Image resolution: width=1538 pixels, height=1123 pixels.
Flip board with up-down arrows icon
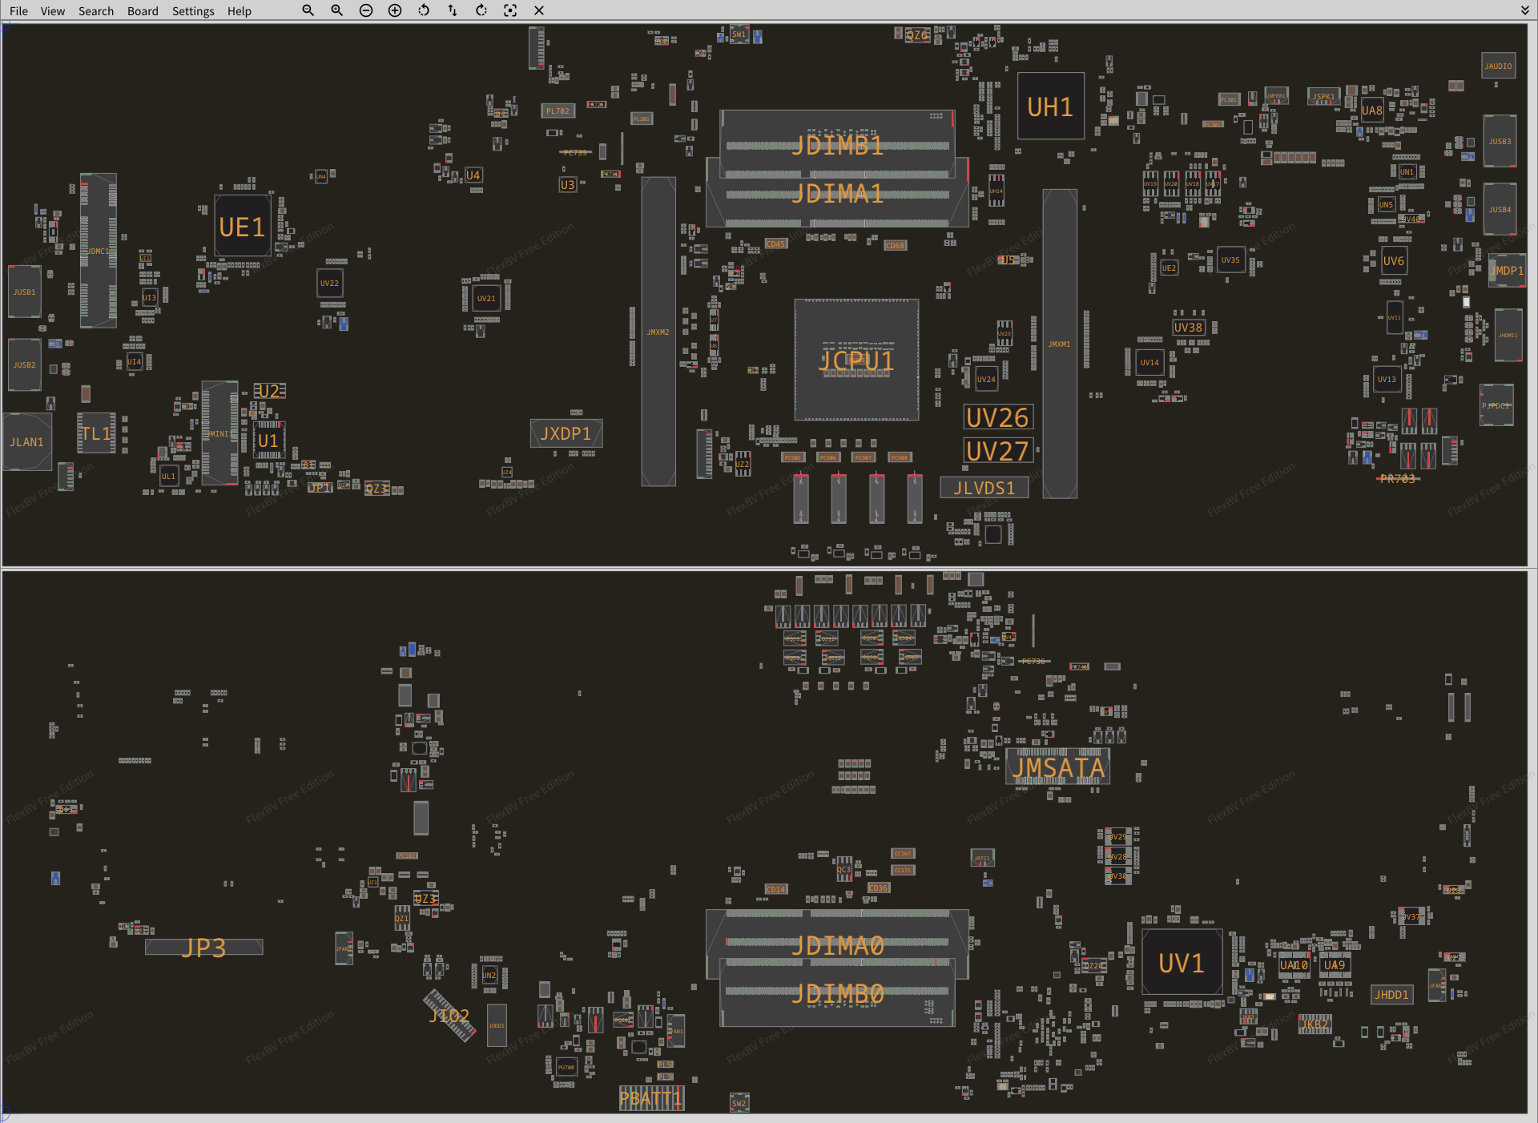pyautogui.click(x=453, y=10)
